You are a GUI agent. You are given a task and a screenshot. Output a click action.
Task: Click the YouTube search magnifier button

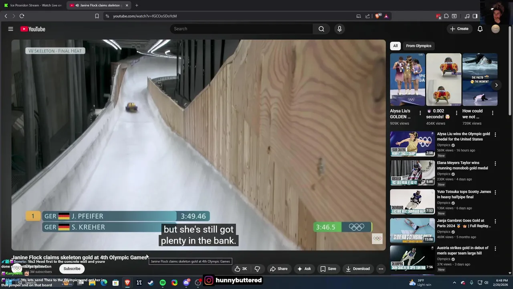[x=321, y=29]
